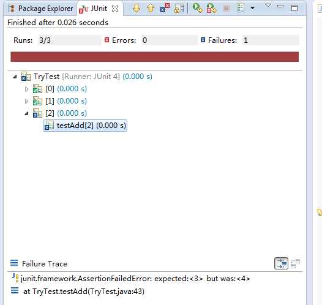The image size is (322, 305).
Task: Maximize the JUnit view panel
Action: pos(294,8)
